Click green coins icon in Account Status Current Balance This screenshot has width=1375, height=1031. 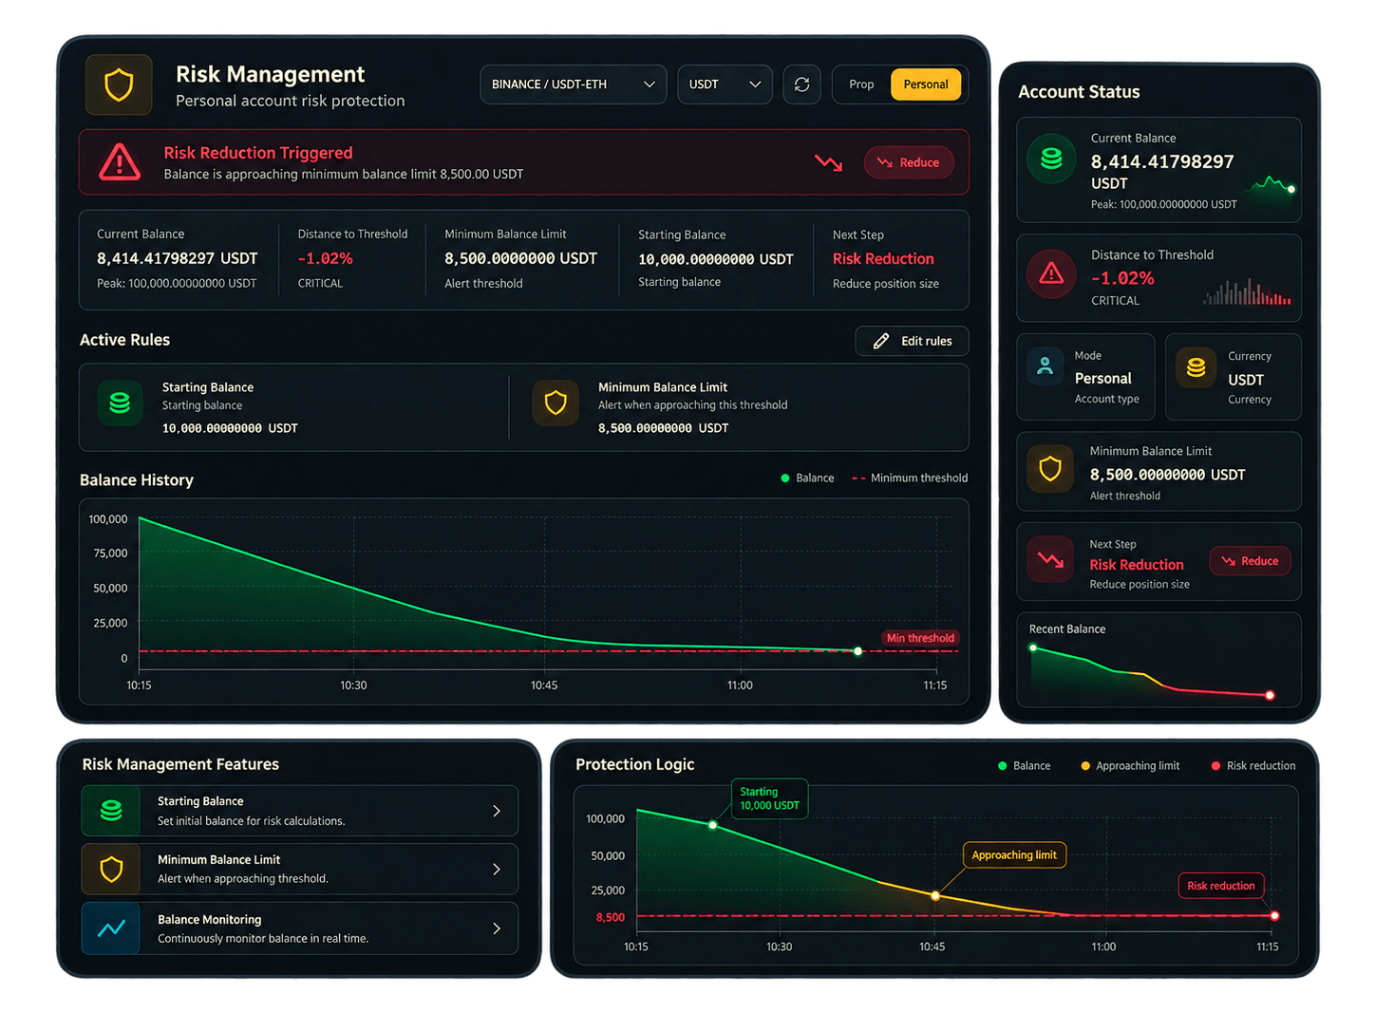click(x=1051, y=159)
